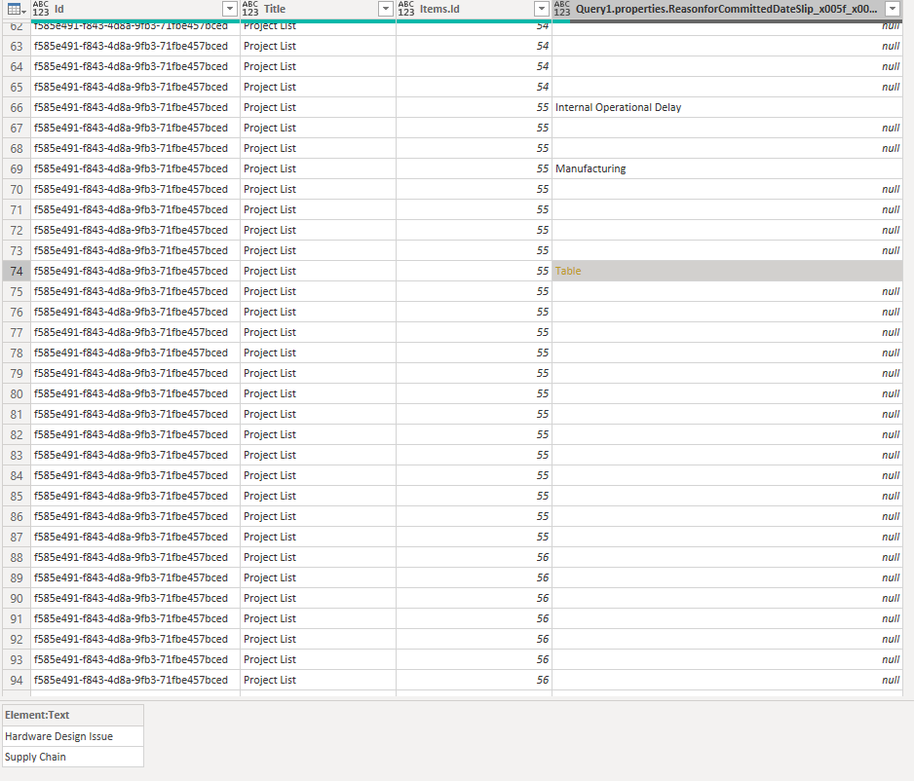Select row number 74
914x781 pixels.
pos(17,271)
